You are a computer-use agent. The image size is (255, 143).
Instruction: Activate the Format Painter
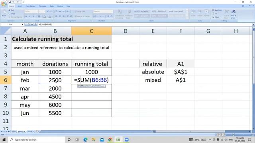pyautogui.click(x=16, y=17)
